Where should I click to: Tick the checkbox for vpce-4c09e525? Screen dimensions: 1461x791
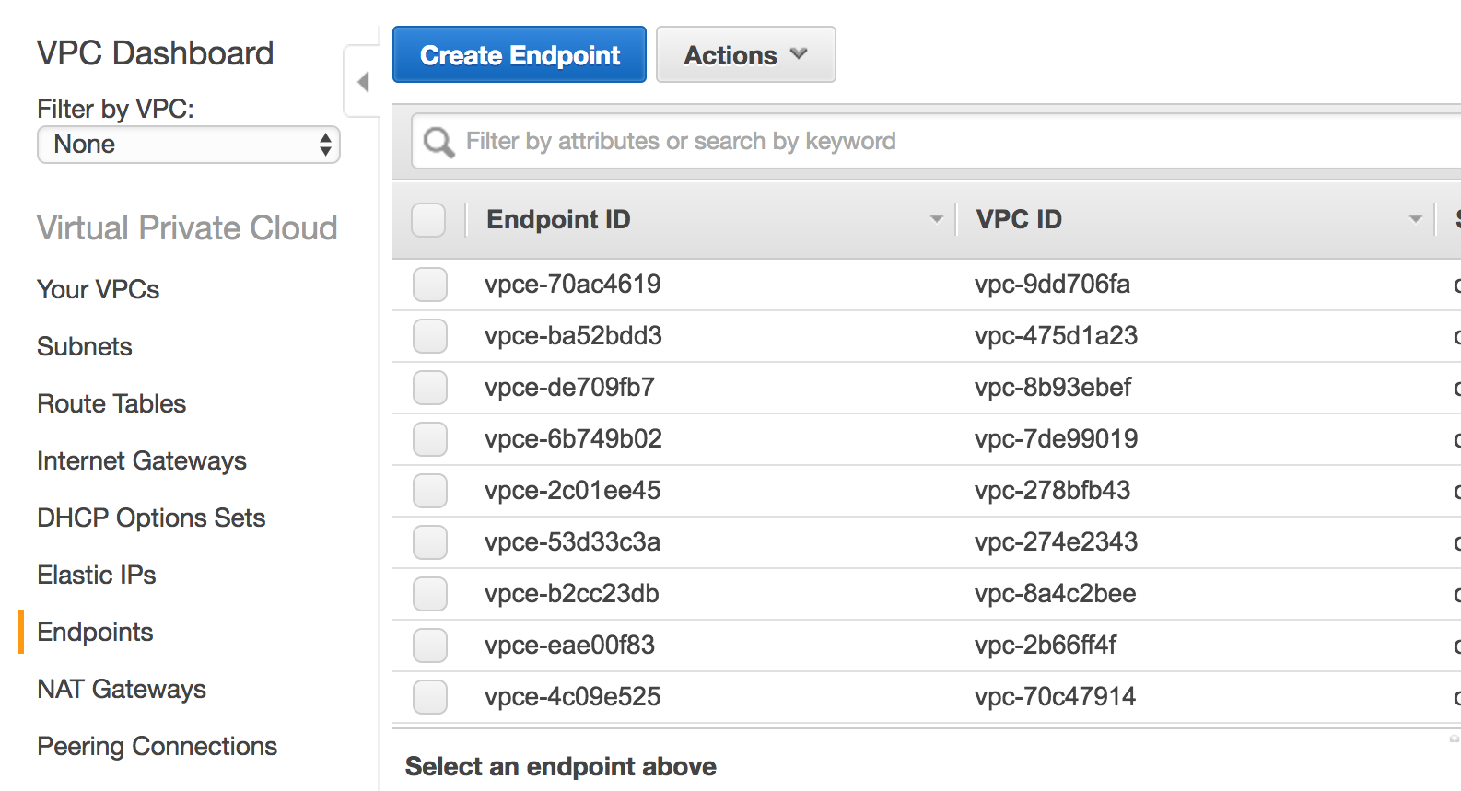[x=430, y=697]
